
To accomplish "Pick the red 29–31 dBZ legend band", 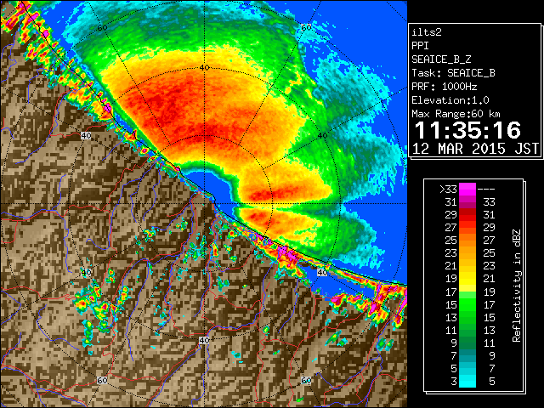I will [467, 215].
